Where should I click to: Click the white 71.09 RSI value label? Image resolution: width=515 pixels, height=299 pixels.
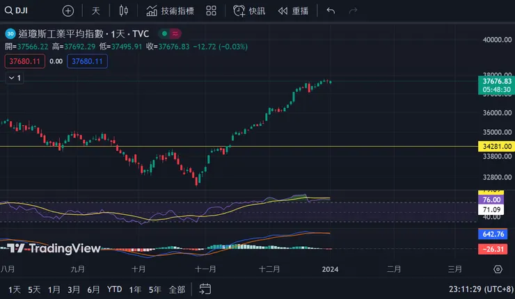(491, 209)
